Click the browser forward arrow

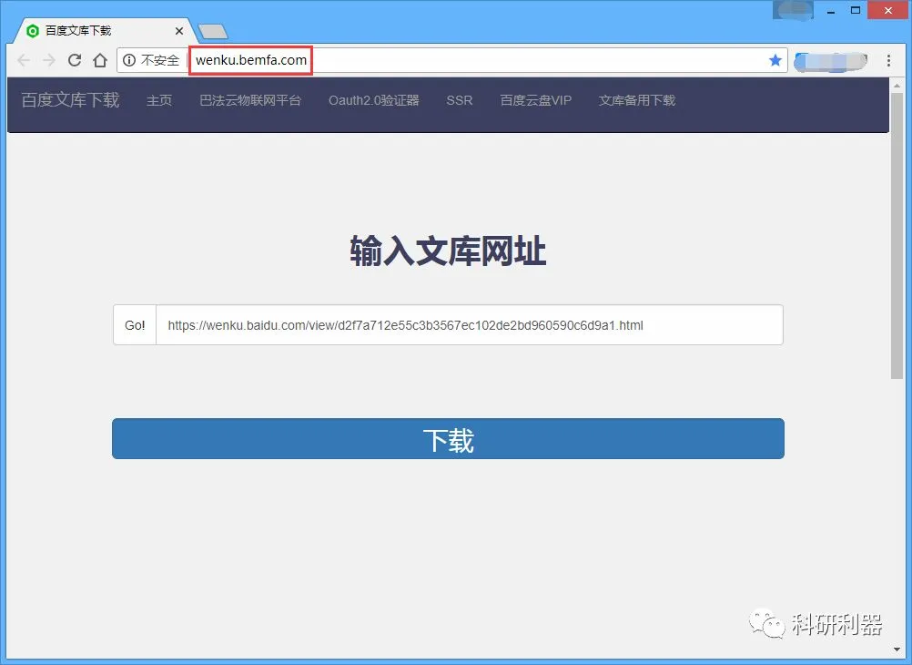(49, 60)
